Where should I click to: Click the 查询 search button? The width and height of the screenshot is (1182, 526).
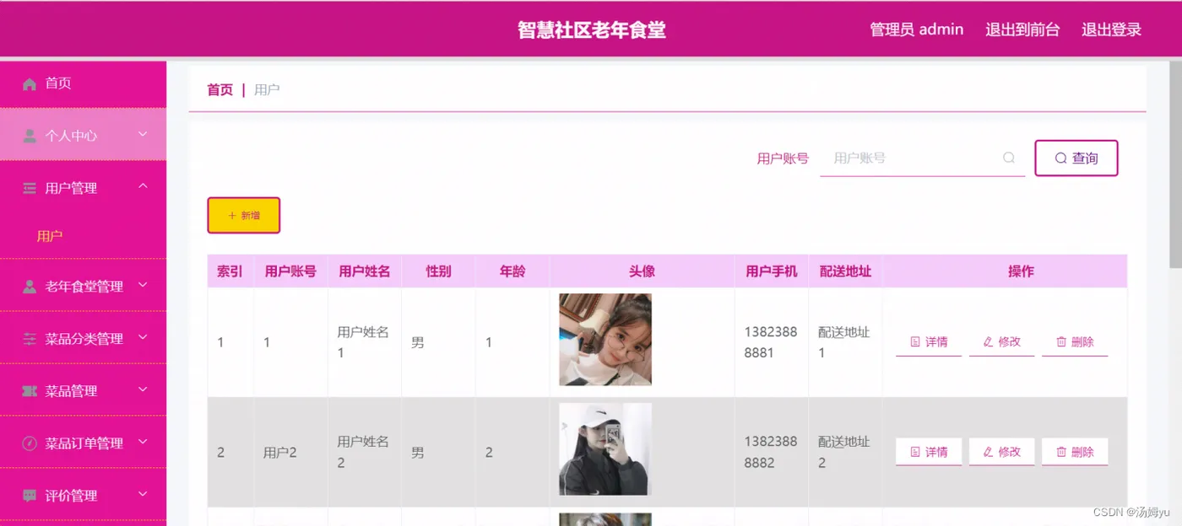tap(1076, 158)
